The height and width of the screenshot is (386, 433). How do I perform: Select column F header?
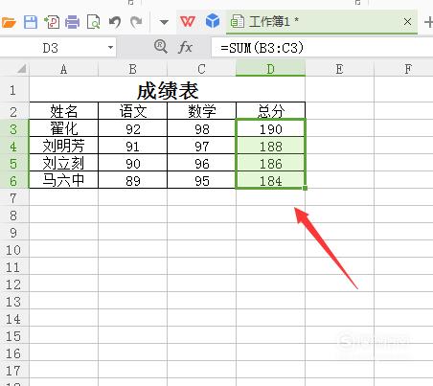pos(404,69)
